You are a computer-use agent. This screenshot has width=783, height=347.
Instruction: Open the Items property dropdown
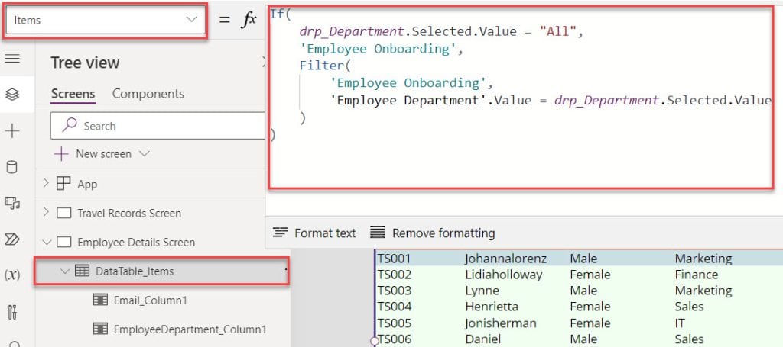pyautogui.click(x=106, y=21)
